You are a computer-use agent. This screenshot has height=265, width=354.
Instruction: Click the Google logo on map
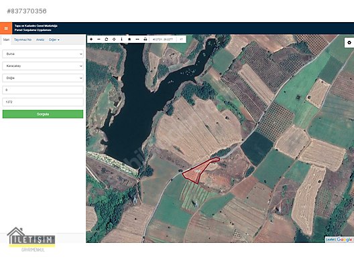[x=344, y=240]
